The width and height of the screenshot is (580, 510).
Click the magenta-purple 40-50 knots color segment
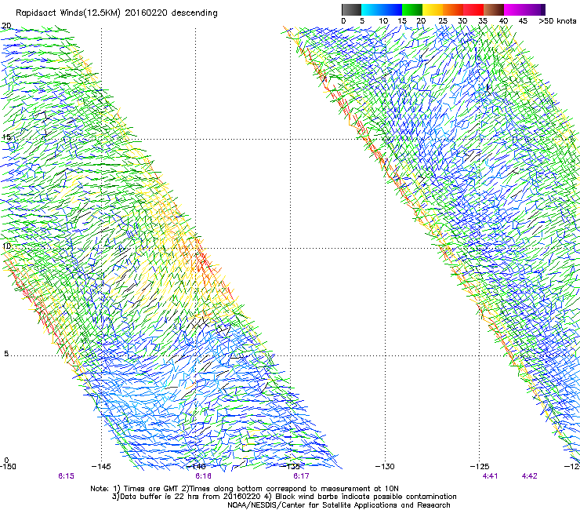tap(524, 9)
